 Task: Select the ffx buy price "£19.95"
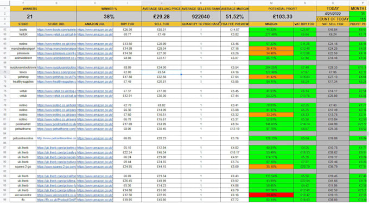click(128, 200)
